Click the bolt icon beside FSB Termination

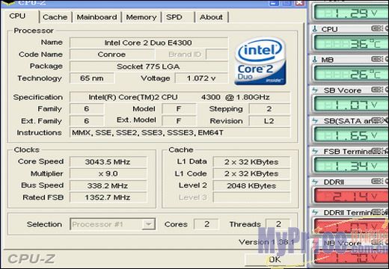tap(315, 151)
